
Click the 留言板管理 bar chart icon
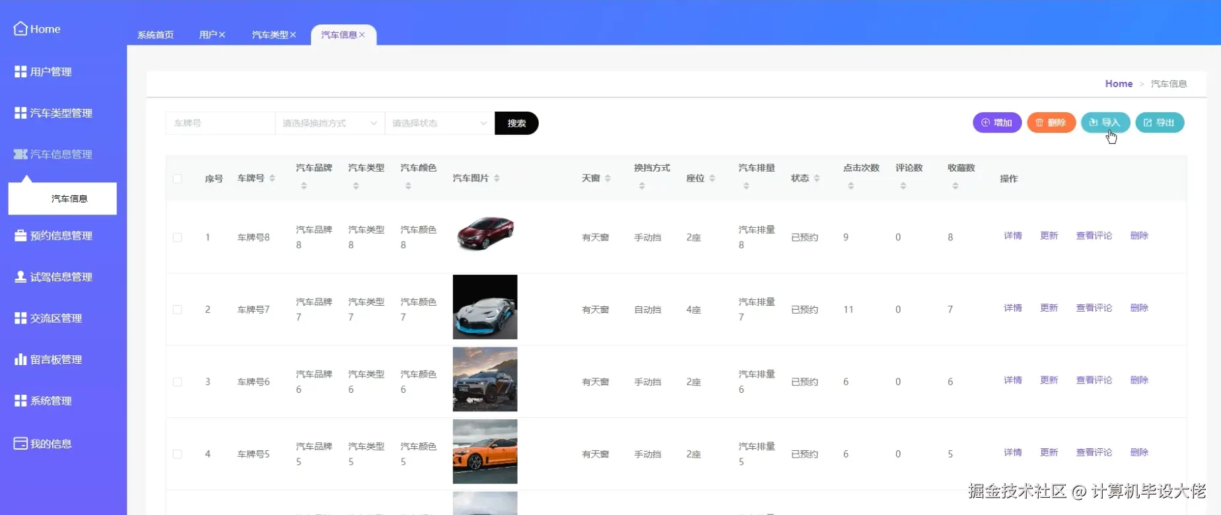(x=20, y=359)
